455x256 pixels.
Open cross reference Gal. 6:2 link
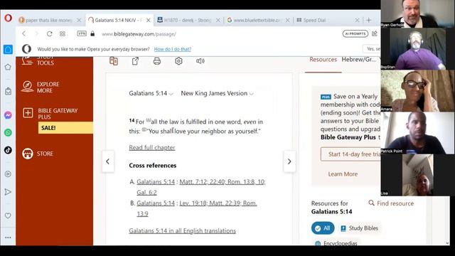point(146,193)
